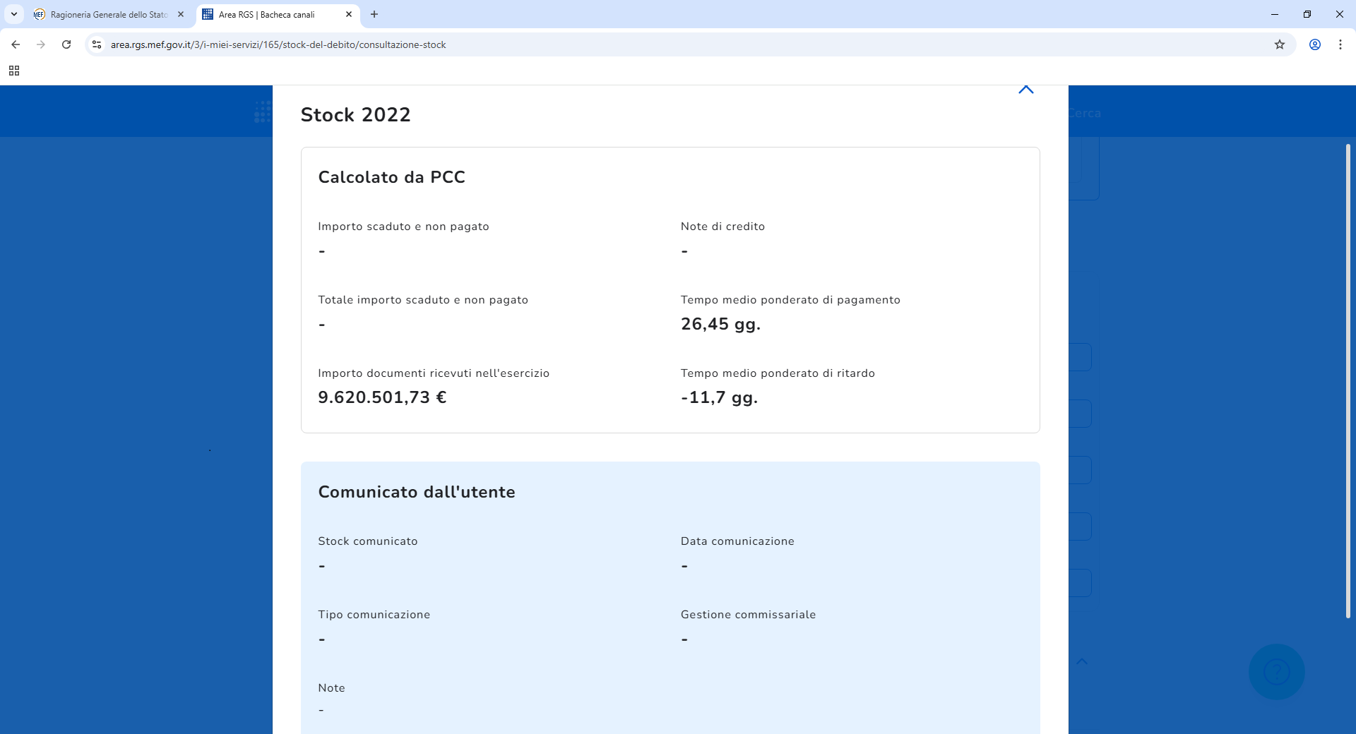This screenshot has width=1356, height=734.
Task: Select the Stock 2022 heading
Action: (355, 114)
